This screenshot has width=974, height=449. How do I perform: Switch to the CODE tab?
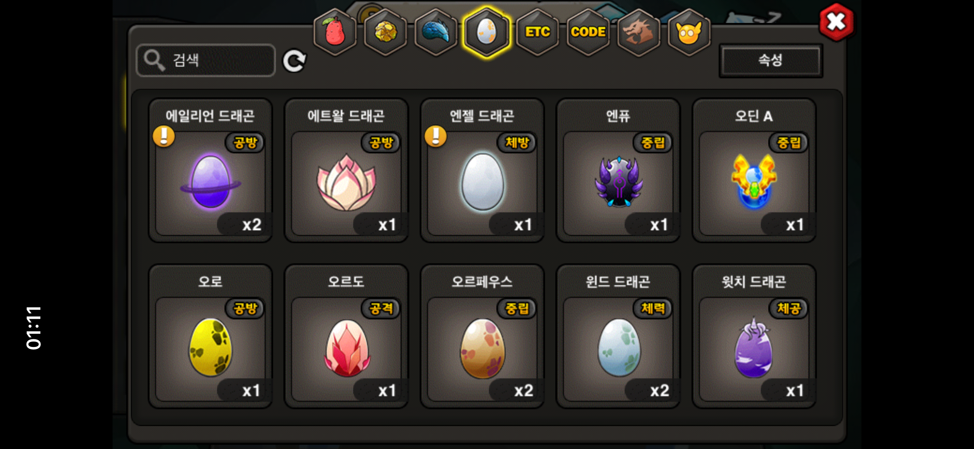coord(588,32)
